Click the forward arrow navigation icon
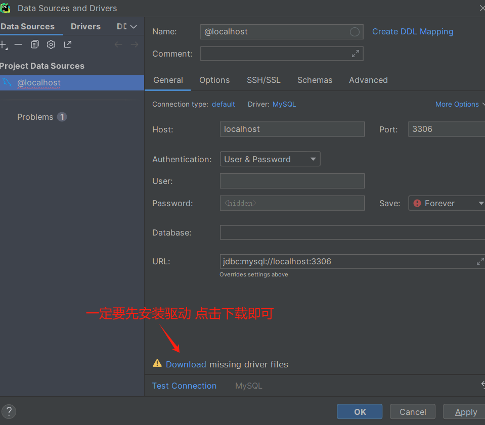This screenshot has height=425, width=485. 135,45
